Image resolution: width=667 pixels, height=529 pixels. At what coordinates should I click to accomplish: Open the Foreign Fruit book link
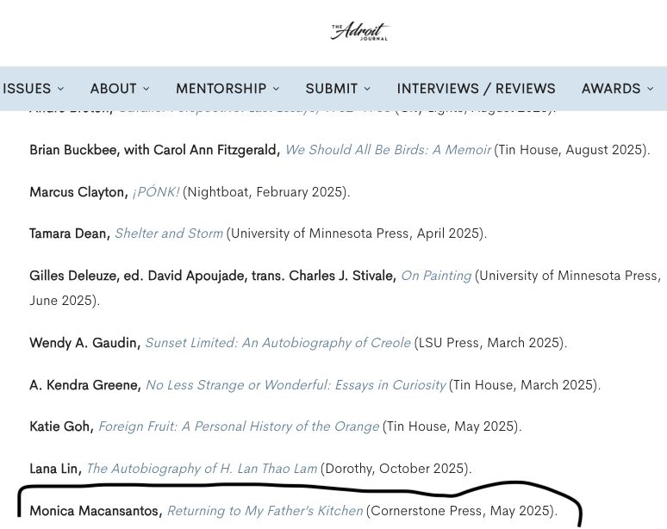coord(238,426)
